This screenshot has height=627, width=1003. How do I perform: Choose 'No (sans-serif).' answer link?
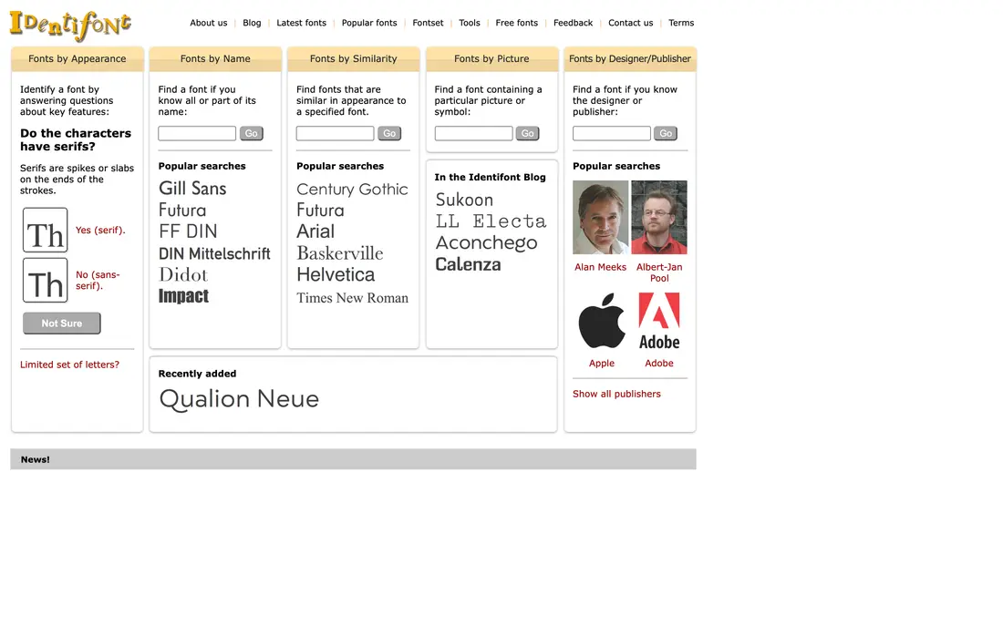(98, 280)
